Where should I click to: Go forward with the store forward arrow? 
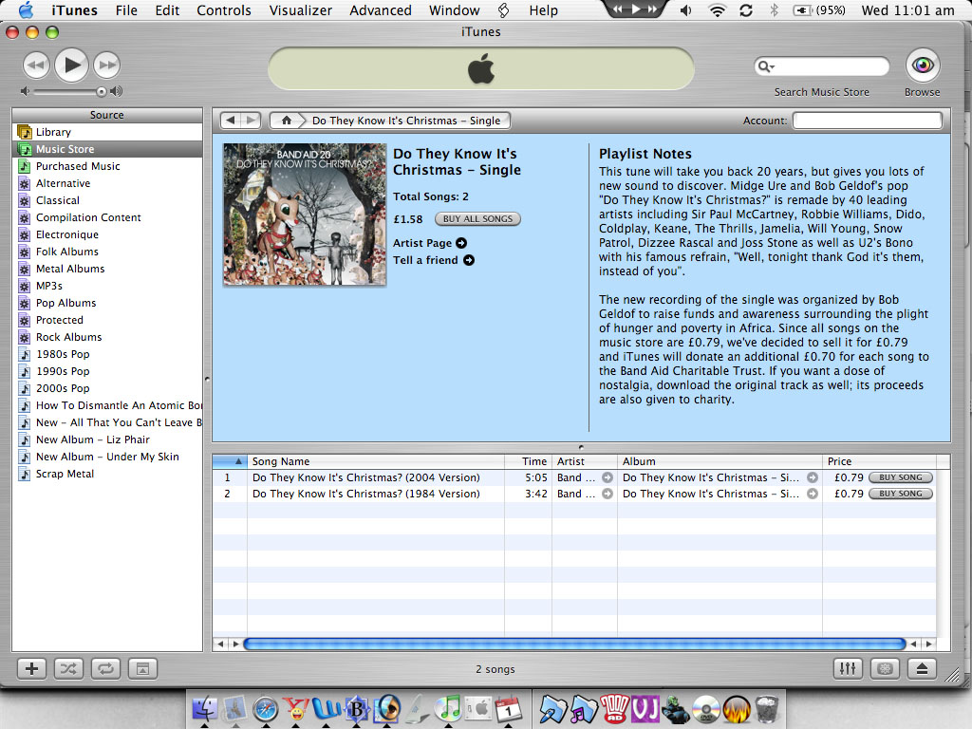(x=251, y=121)
